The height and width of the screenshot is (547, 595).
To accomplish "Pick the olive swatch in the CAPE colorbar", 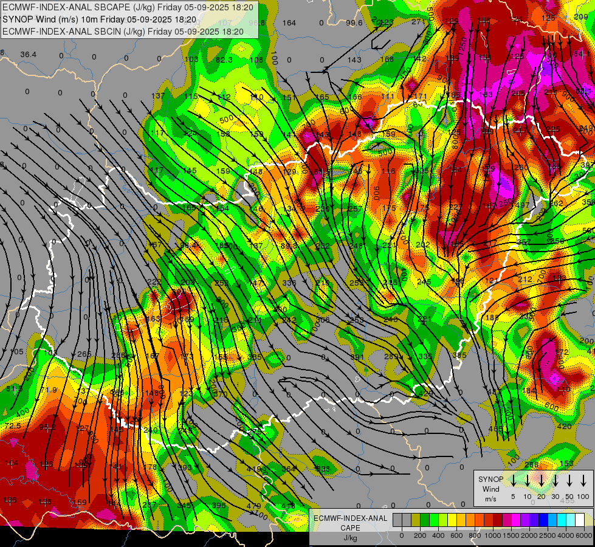I will 416,520.
